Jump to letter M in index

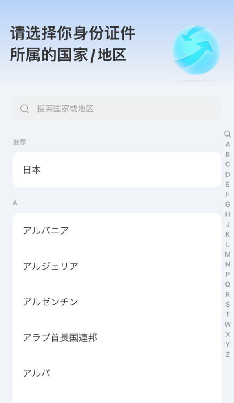click(228, 255)
